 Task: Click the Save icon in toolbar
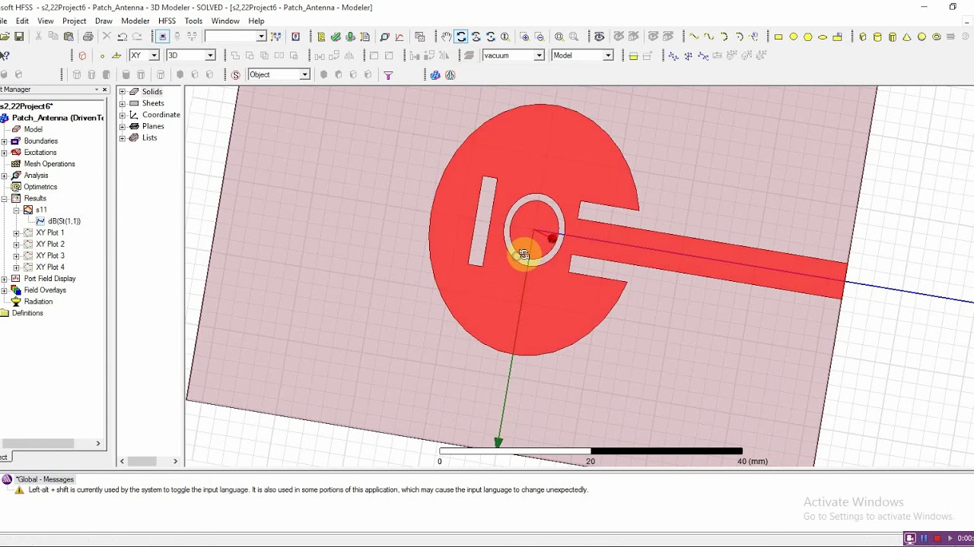click(x=19, y=36)
